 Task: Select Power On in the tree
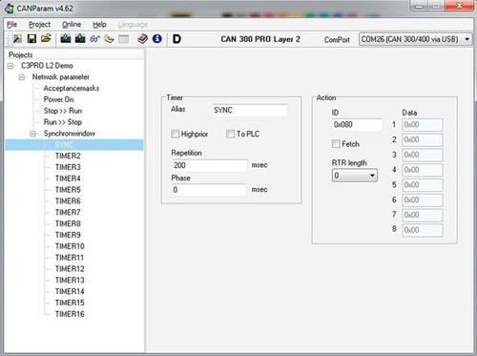pyautogui.click(x=58, y=99)
